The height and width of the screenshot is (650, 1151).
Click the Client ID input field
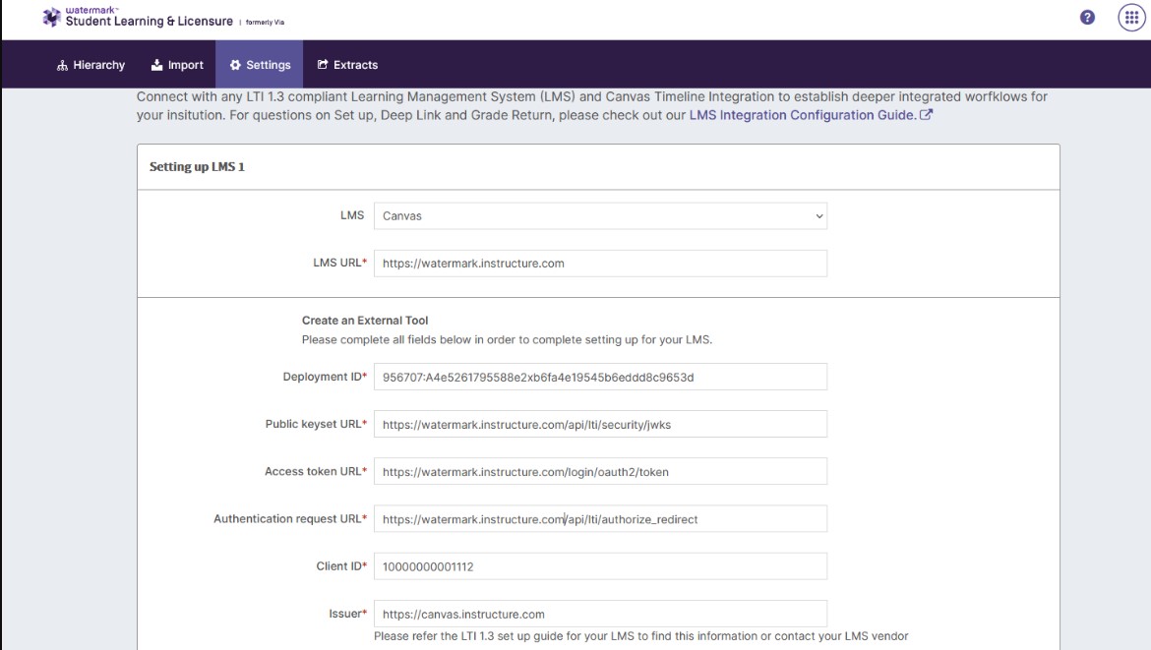(600, 565)
